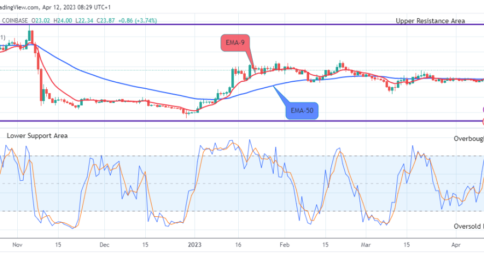Click the low price L22.34 value
484x269 pixels.
coord(84,20)
